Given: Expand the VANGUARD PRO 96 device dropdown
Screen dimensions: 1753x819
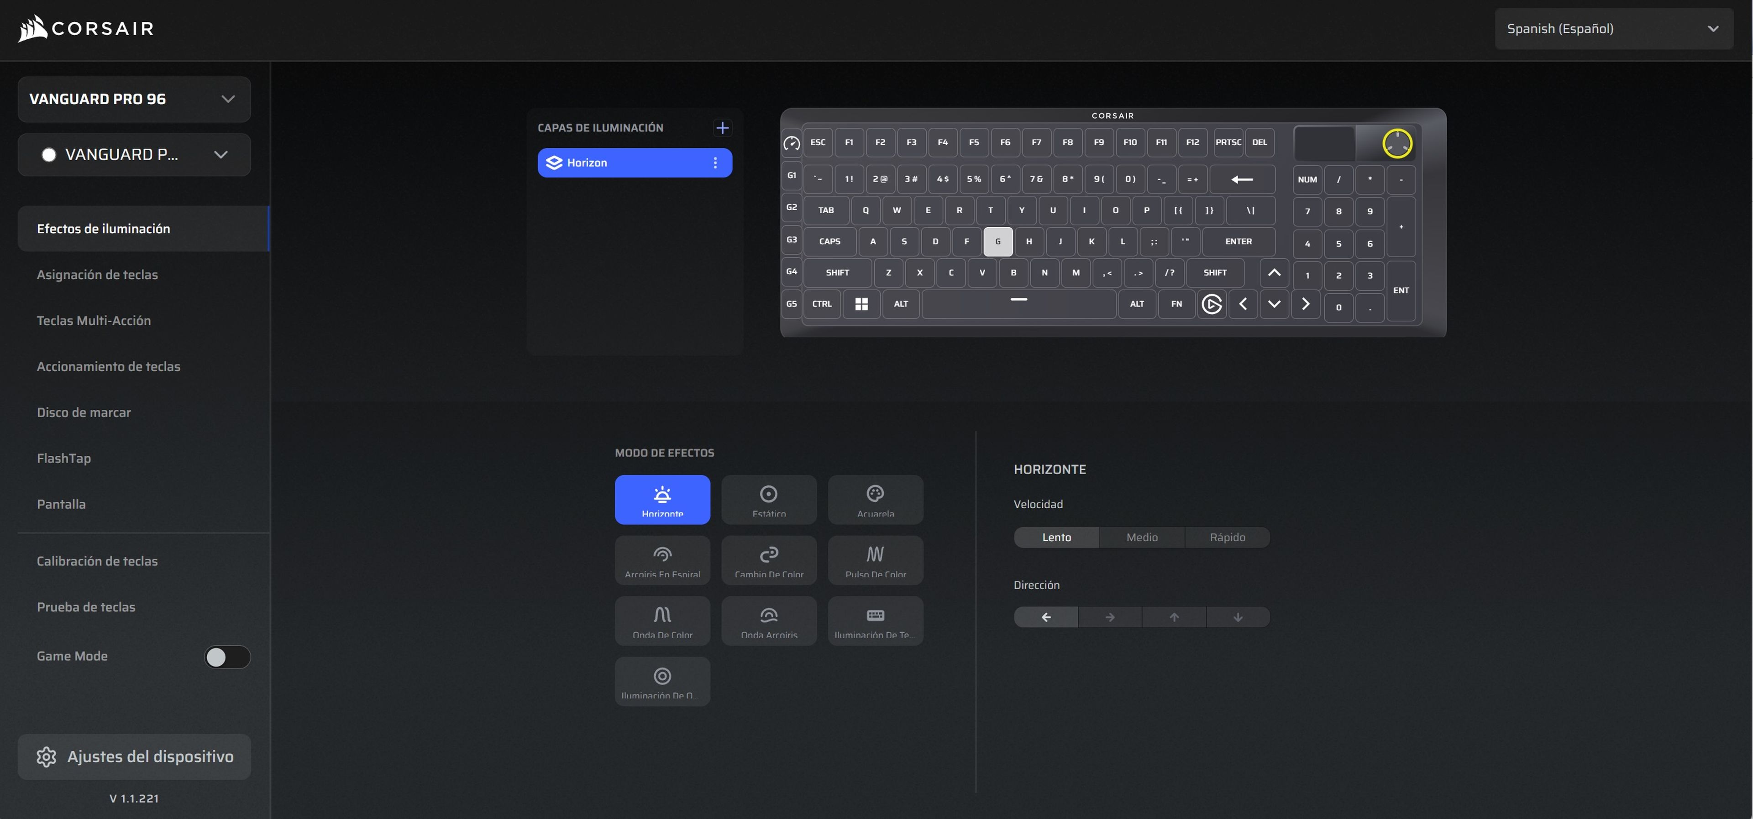Looking at the screenshot, I should tap(134, 99).
